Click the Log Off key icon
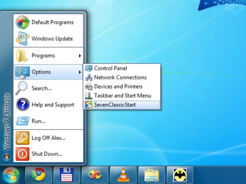The width and height of the screenshot is (246, 184). pos(22,138)
